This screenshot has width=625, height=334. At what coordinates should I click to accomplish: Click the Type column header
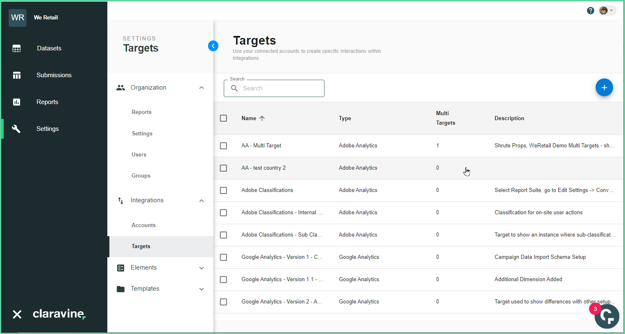345,118
